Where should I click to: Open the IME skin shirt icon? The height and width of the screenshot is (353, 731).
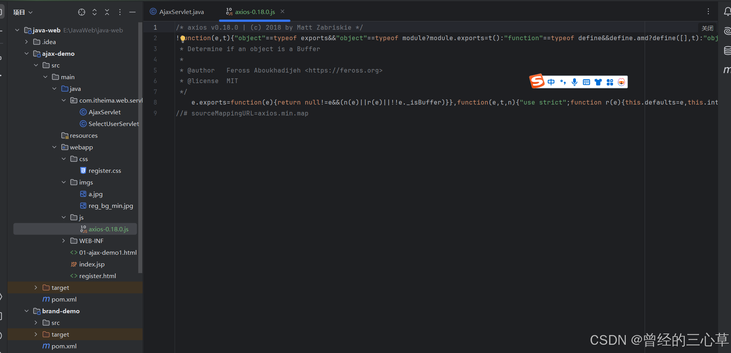click(x=598, y=82)
